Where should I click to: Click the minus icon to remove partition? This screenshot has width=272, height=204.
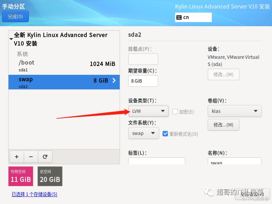[31, 157]
